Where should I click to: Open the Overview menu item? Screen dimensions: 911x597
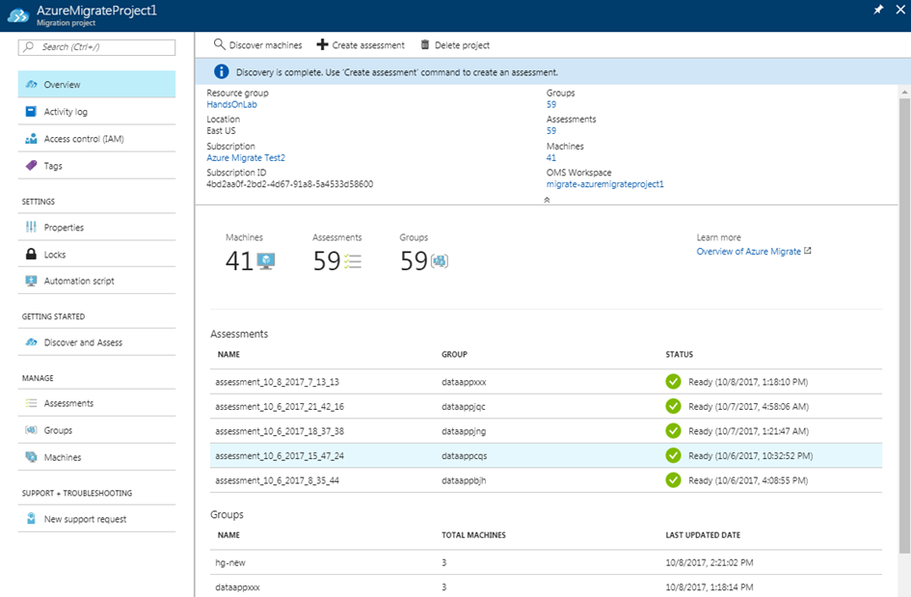coord(96,84)
